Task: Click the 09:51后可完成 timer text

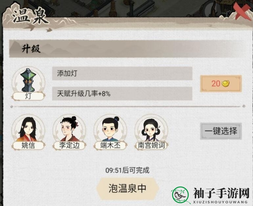Action: (x=127, y=170)
